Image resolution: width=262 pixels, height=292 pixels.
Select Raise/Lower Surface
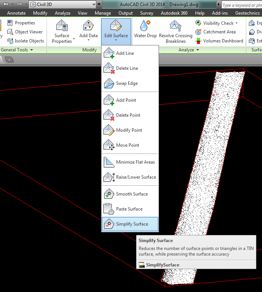(x=130, y=177)
